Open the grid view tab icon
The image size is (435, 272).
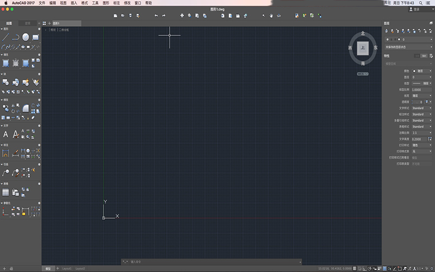coord(44,23)
